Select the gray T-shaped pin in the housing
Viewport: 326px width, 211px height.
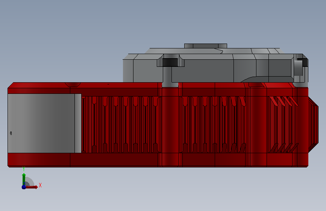point(170,71)
